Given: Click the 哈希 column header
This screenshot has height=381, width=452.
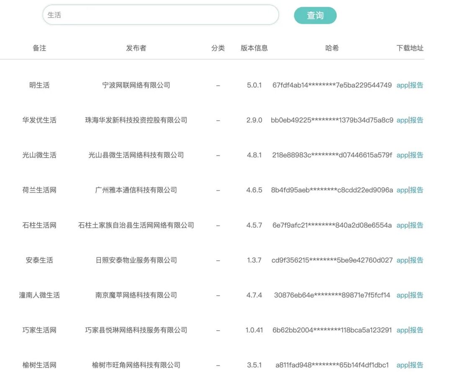Looking at the screenshot, I should pyautogui.click(x=332, y=48).
